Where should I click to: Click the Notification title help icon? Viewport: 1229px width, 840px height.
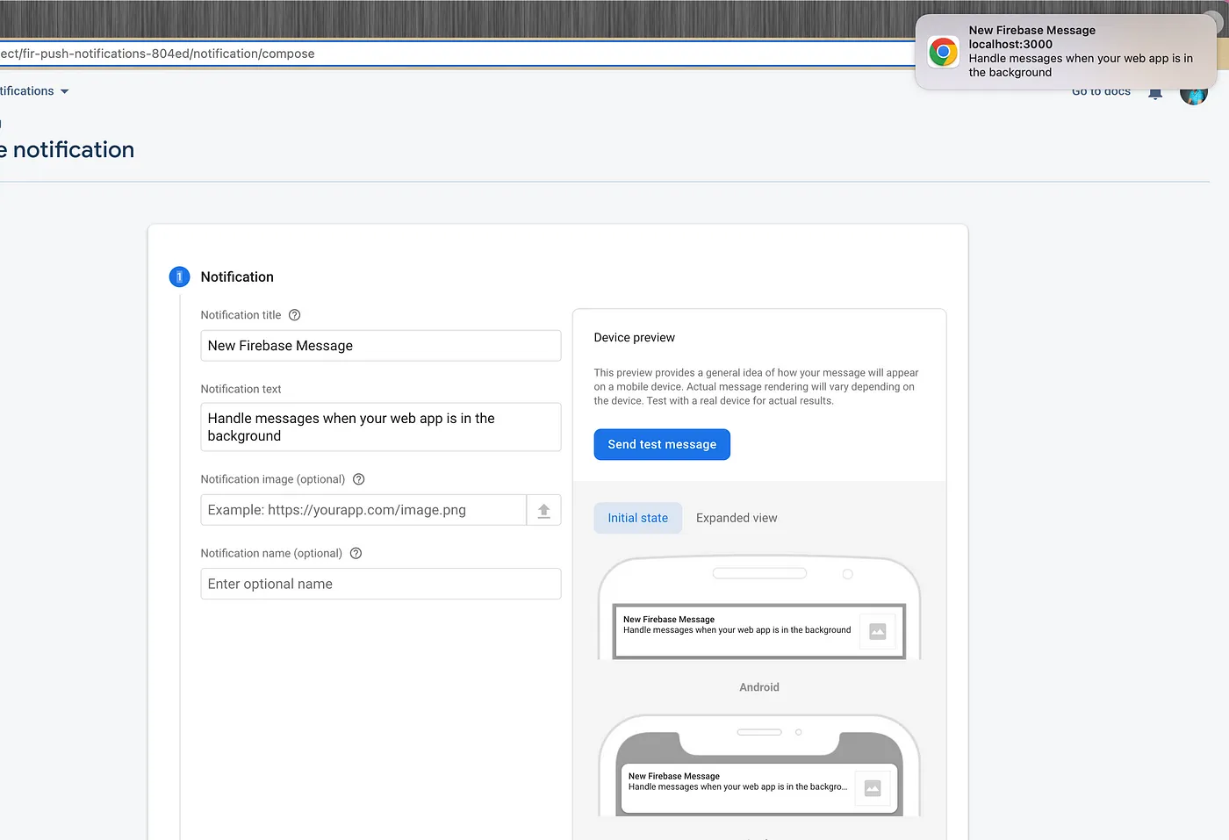click(x=295, y=315)
